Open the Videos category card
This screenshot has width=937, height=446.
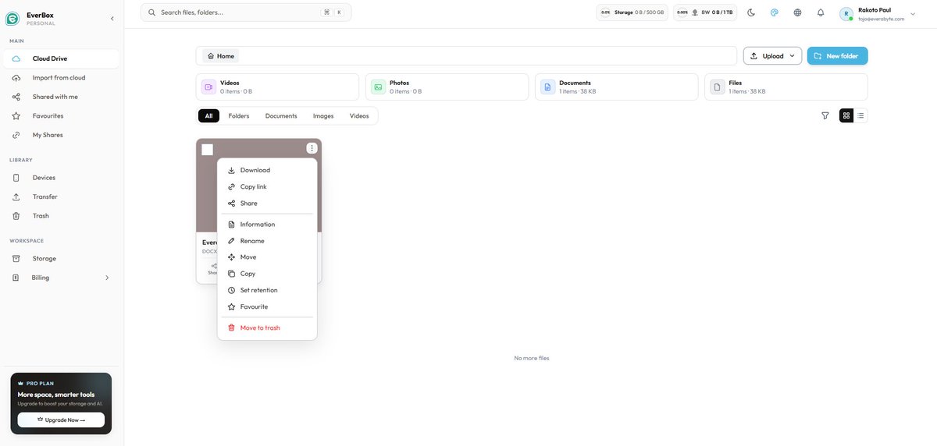coord(277,87)
